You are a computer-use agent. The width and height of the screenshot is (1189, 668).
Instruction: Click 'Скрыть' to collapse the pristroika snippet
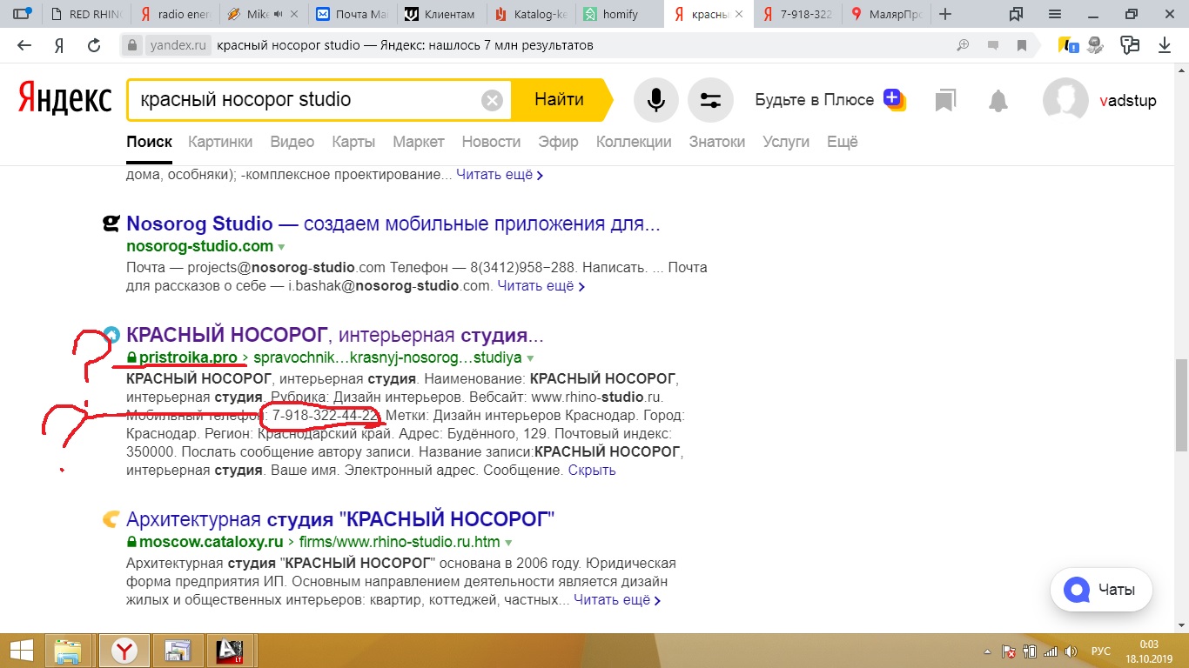tap(592, 471)
